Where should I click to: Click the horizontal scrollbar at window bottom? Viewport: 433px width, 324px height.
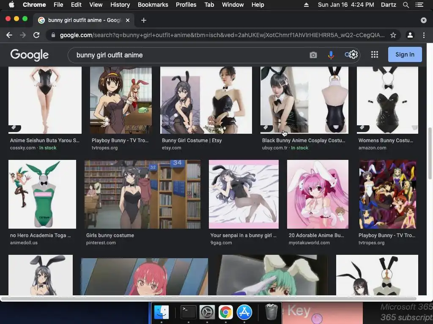[x=208, y=299]
